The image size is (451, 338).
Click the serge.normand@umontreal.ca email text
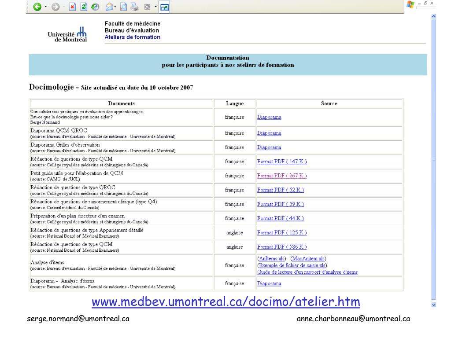click(x=78, y=319)
